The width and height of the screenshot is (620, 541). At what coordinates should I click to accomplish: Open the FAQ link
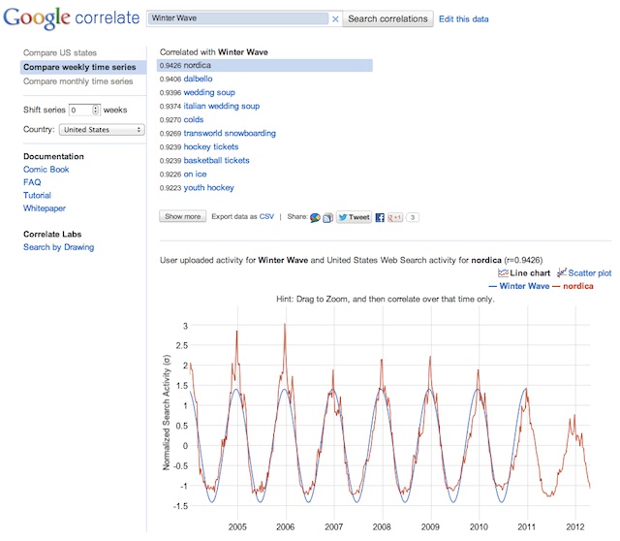tap(32, 182)
